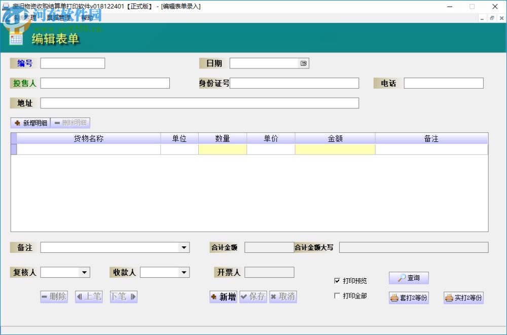Screen dimensions: 507x335
Task: Click into the 编号 input field
Action: [x=73, y=63]
